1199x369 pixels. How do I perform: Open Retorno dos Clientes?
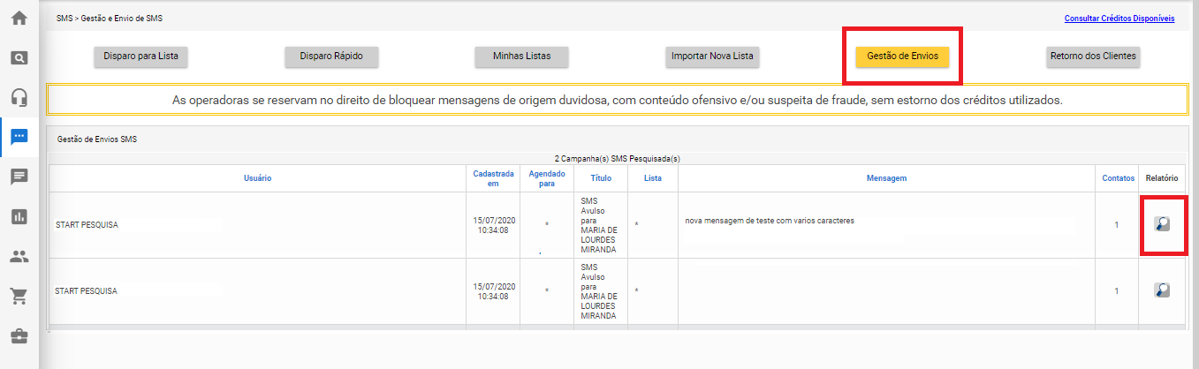click(1094, 56)
